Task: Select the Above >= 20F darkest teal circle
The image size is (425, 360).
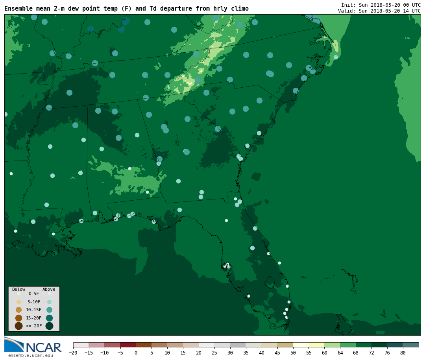Action: point(49,326)
